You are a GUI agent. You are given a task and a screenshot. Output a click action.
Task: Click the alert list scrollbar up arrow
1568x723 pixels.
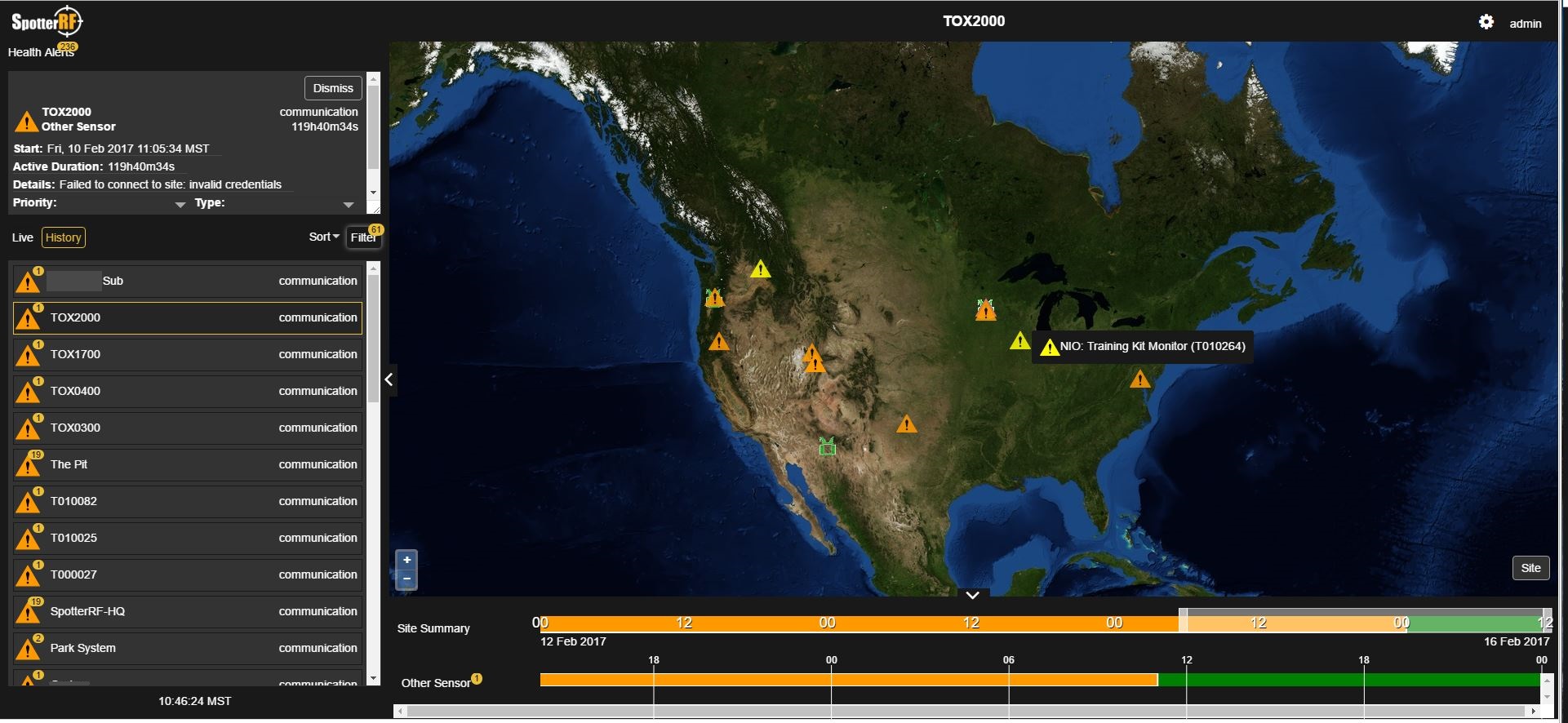click(x=374, y=268)
